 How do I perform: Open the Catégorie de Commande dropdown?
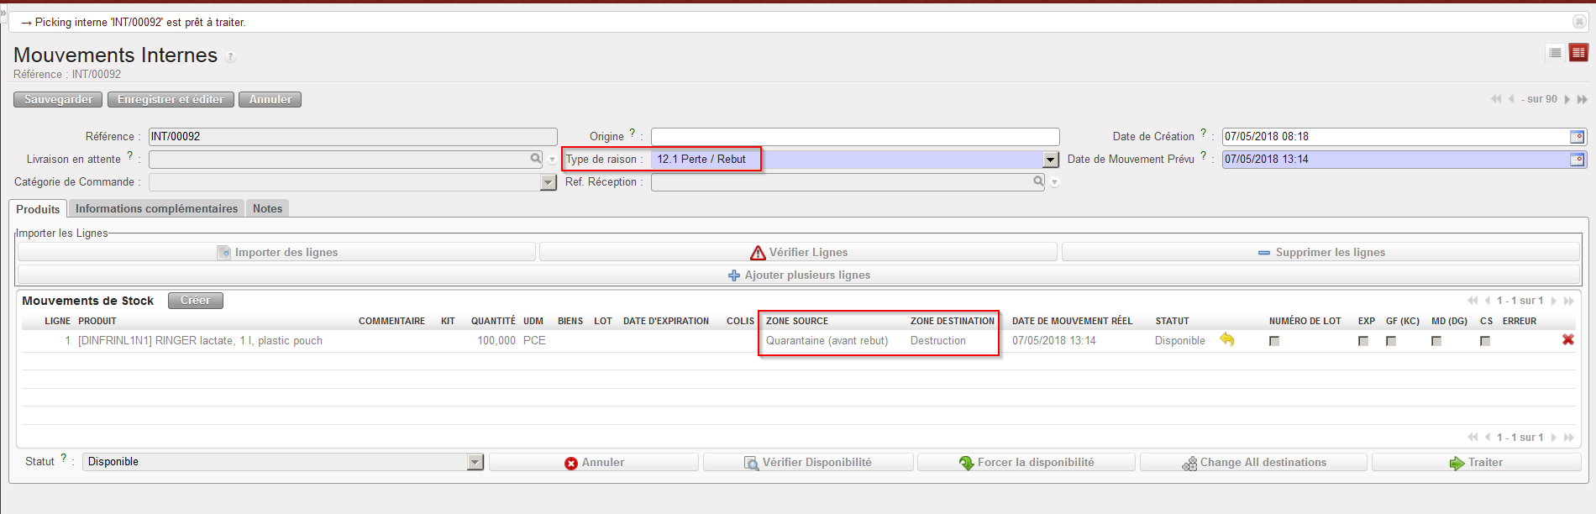[x=549, y=182]
